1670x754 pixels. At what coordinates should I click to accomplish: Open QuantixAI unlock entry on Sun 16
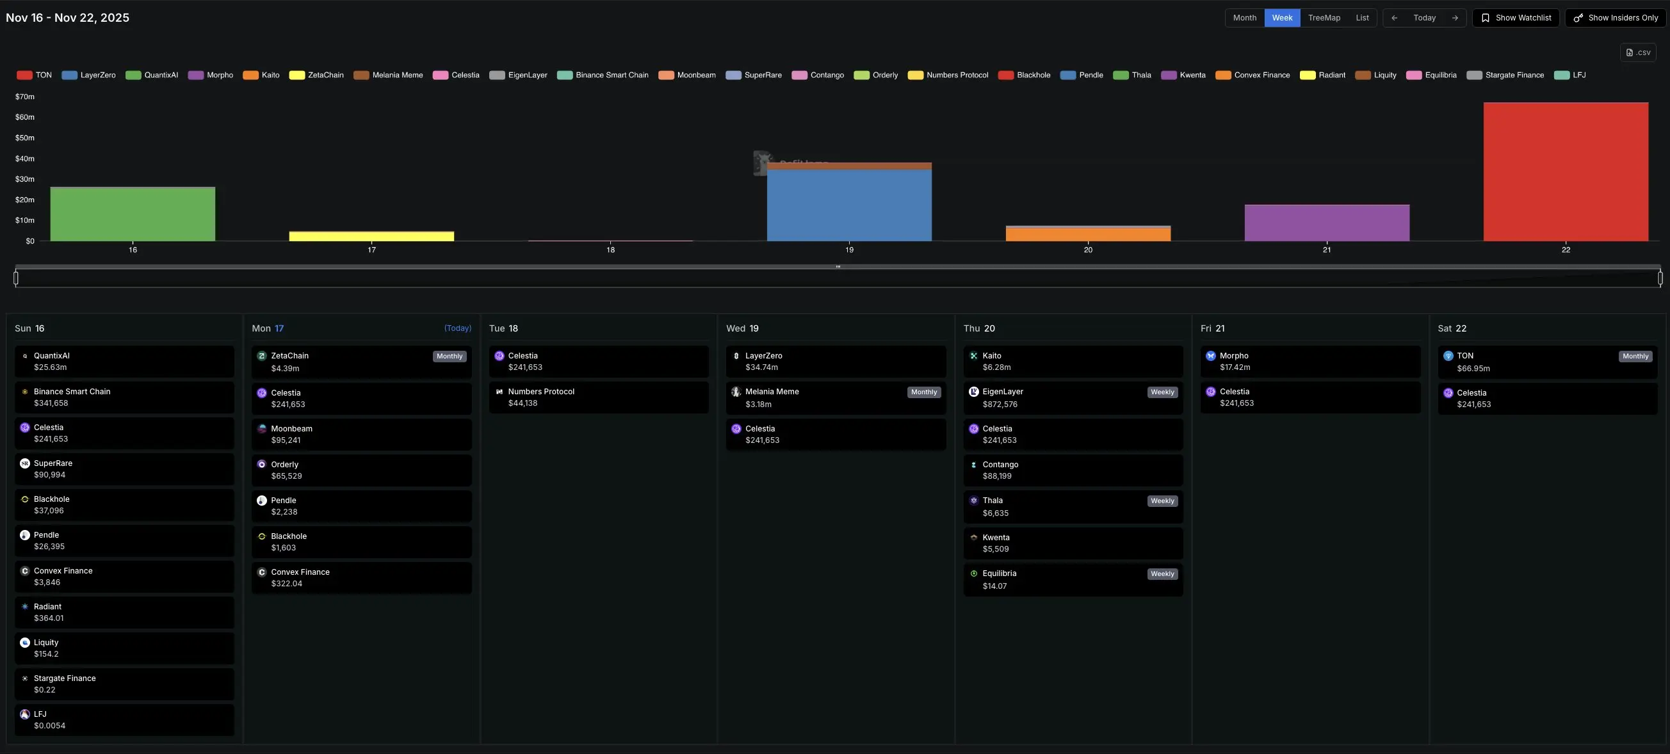tap(124, 362)
